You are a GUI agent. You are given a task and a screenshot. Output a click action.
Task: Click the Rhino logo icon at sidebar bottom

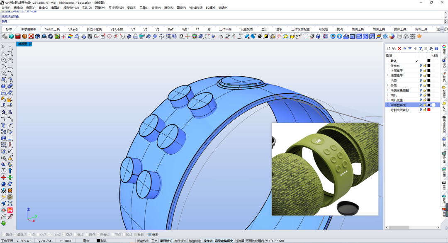[3, 223]
